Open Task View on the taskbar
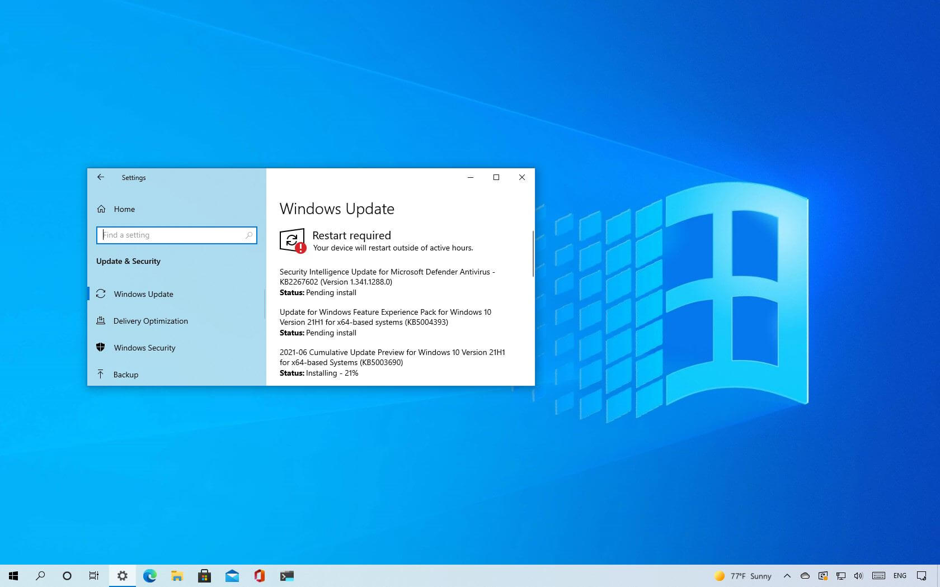 point(94,576)
